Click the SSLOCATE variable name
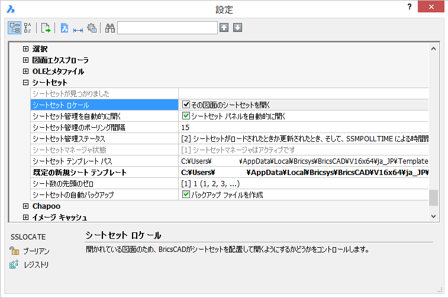The image size is (448, 298). coord(28,237)
